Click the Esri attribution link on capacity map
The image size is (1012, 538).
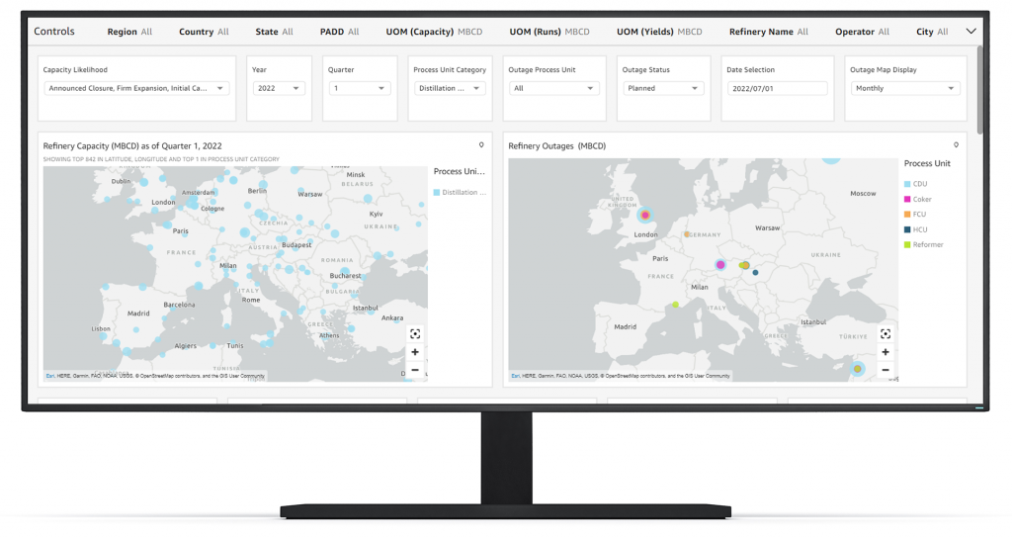click(x=49, y=377)
